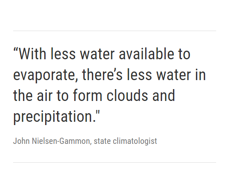Click the opening quotation mark
Viewport: 235px width, 188px height.
tap(16, 50)
